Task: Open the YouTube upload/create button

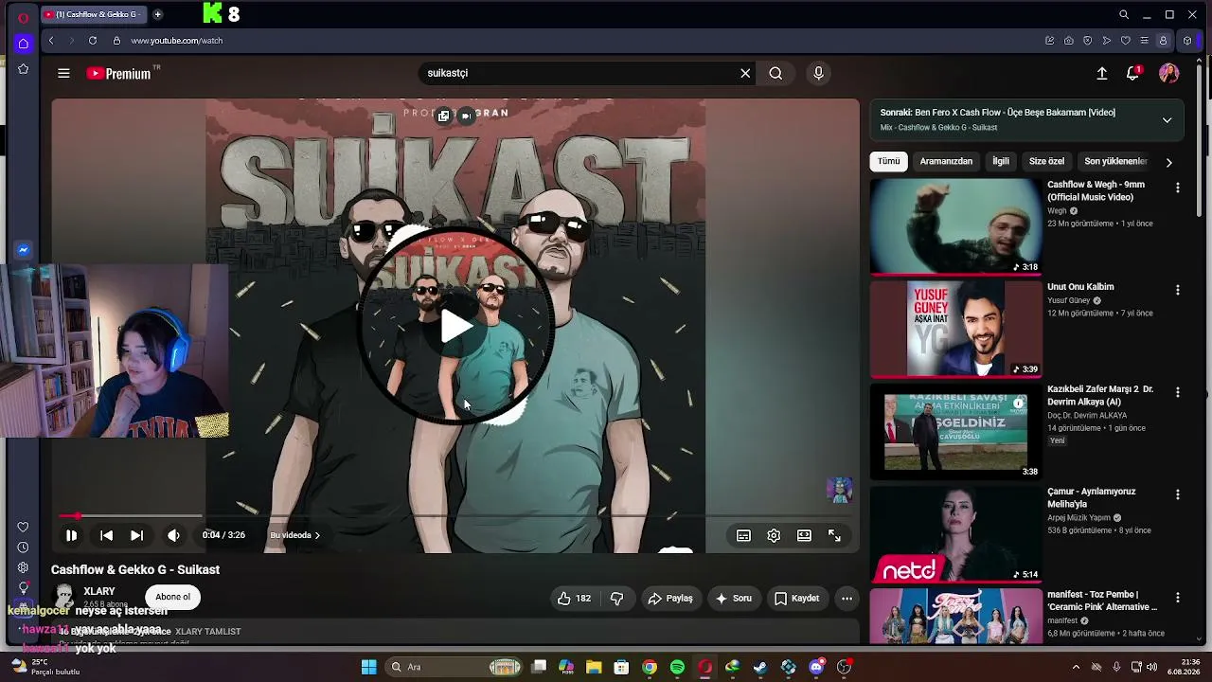Action: click(x=1102, y=73)
